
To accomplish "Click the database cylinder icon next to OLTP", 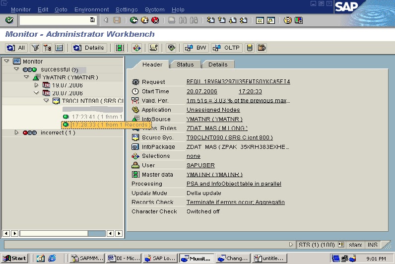I will (250, 48).
